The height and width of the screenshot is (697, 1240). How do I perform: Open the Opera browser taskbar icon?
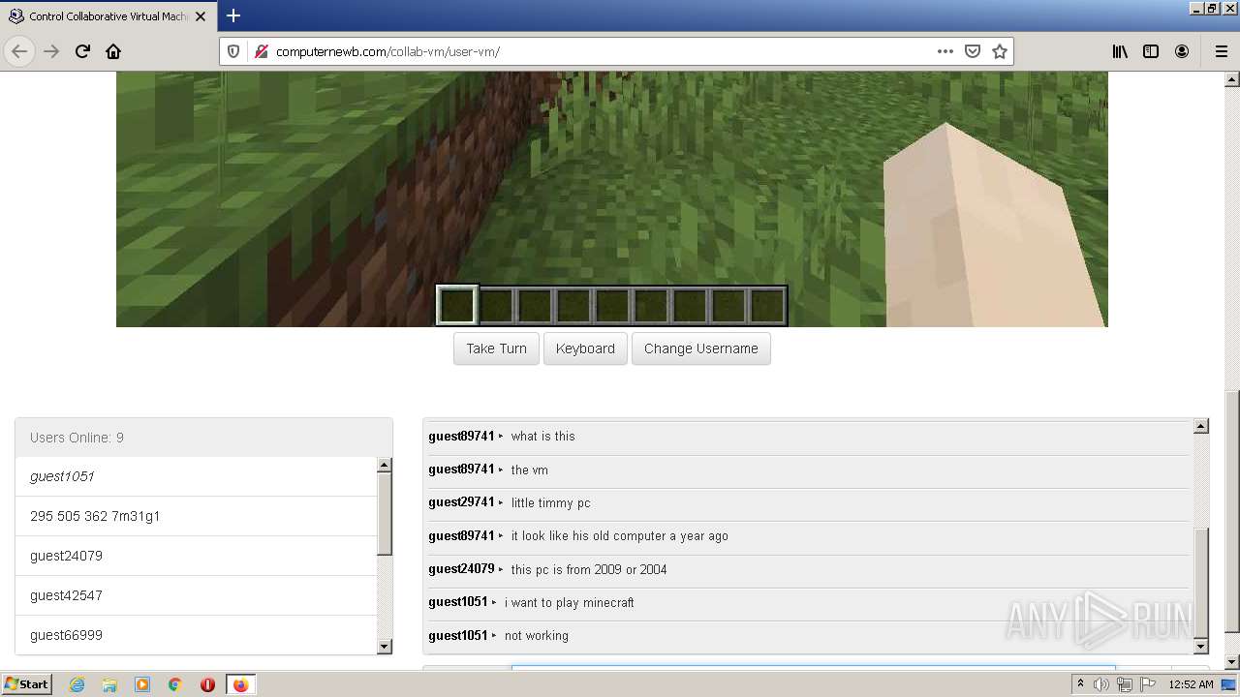[x=207, y=684]
